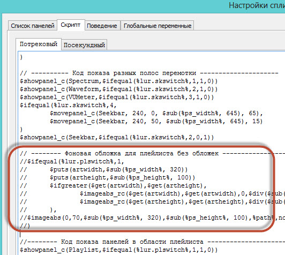Click the $showpanel_c(VUMeter line
The height and width of the screenshot is (255, 285).
[117, 97]
